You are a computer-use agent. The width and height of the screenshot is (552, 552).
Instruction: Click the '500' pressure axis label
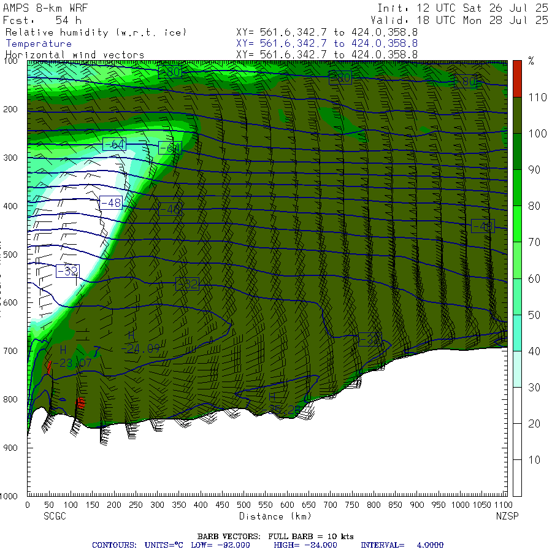click(10, 255)
